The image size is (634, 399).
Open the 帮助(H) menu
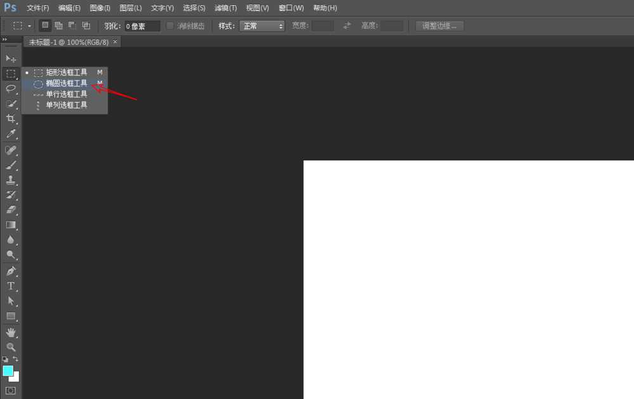(x=325, y=8)
